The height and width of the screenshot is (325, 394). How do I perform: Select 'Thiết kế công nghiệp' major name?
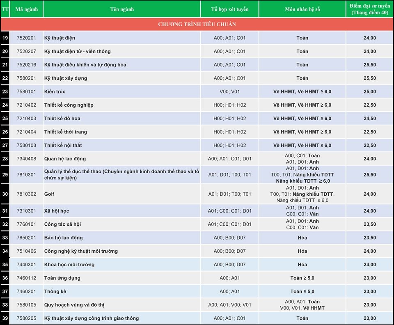[x=69, y=105]
